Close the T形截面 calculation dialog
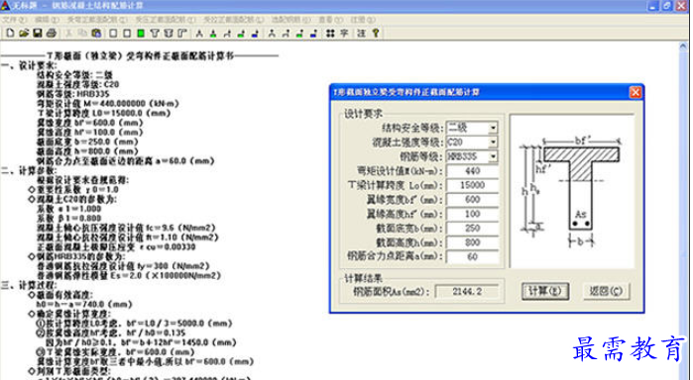The height and width of the screenshot is (380, 693). 635,92
